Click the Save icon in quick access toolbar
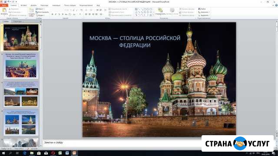The height and width of the screenshot is (156, 278). pos(5,2)
